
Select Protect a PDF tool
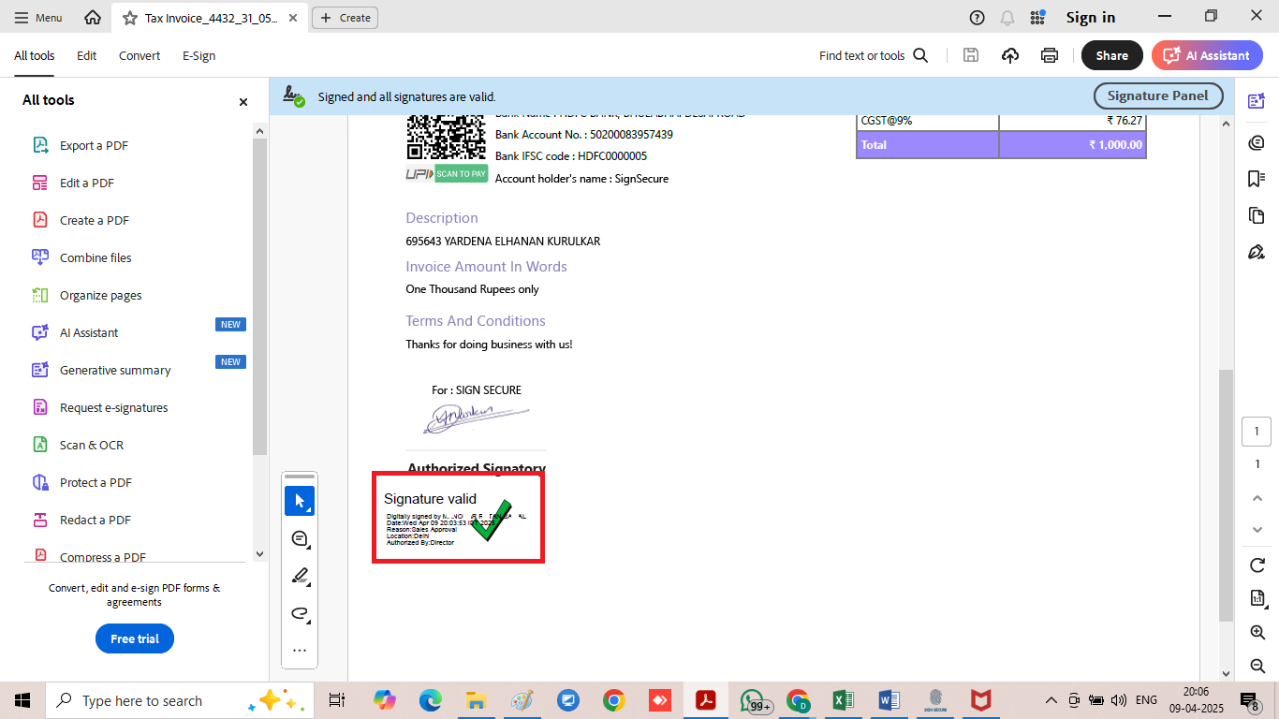click(96, 482)
